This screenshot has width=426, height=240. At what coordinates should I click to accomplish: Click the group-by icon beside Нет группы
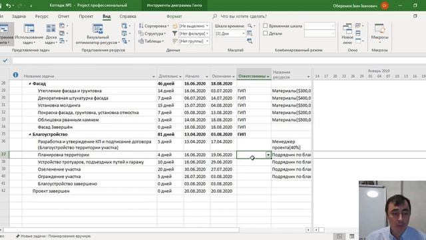pos(174,41)
